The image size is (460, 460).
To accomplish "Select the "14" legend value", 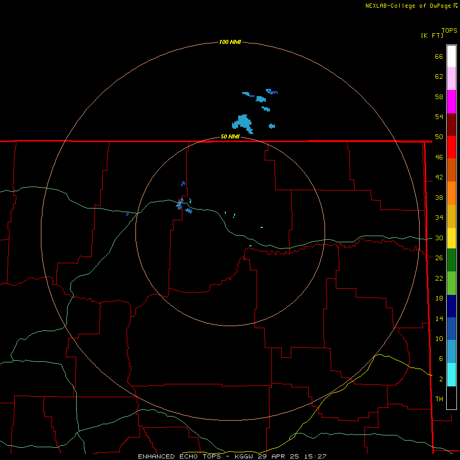I will (x=439, y=319).
